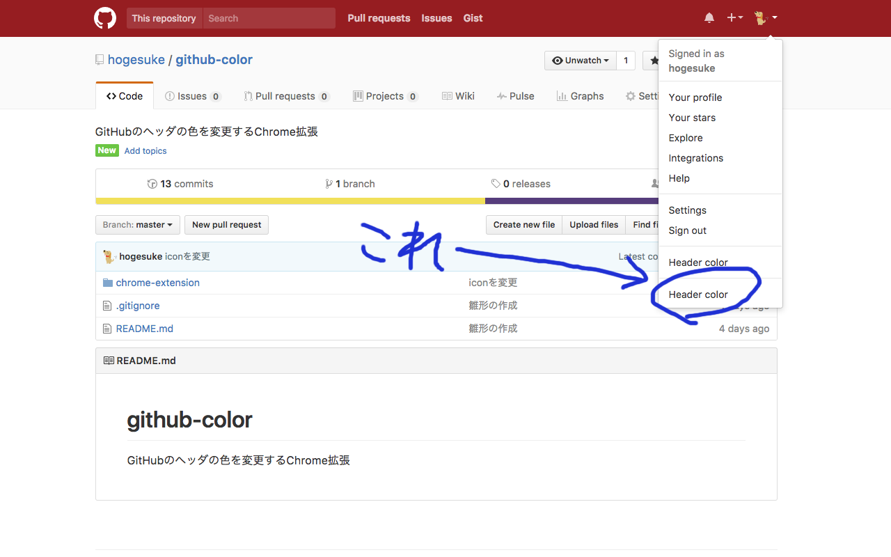
Task: Open the 1 branch link
Action: pyautogui.click(x=350, y=184)
